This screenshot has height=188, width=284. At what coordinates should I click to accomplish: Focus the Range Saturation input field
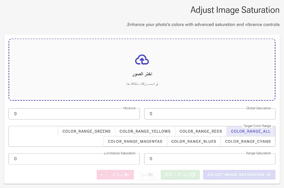210,159
